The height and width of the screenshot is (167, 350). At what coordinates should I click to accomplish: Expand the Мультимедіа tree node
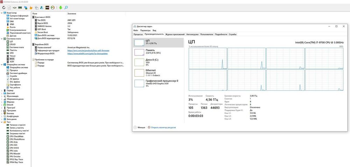(x=2, y=96)
